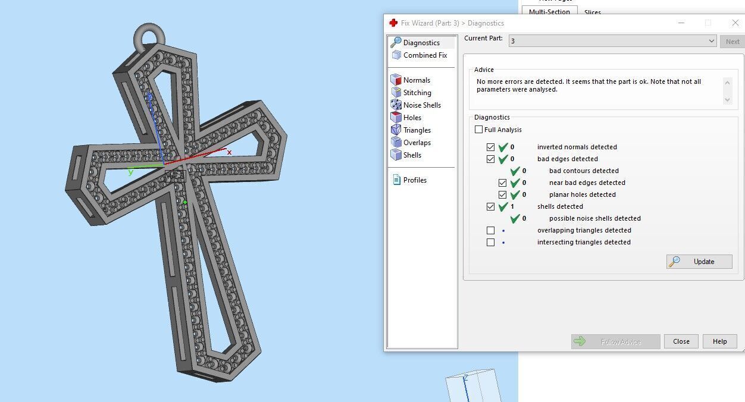Close the Fix Wizard window

pyautogui.click(x=735, y=23)
